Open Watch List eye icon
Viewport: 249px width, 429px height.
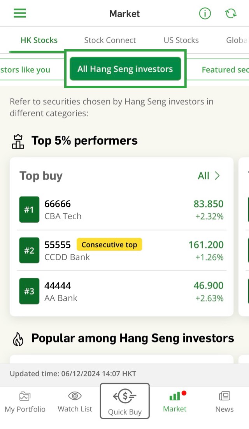tap(75, 396)
